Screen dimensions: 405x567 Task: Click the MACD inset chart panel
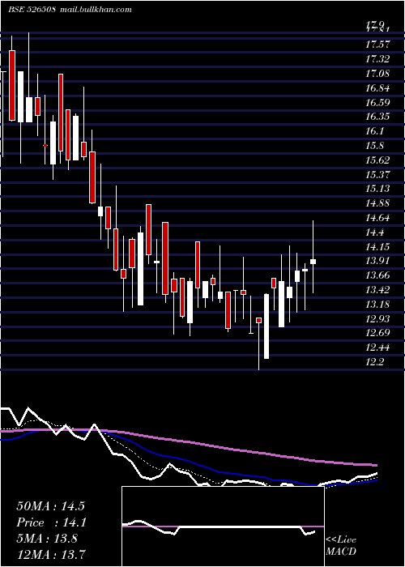pyautogui.click(x=223, y=526)
